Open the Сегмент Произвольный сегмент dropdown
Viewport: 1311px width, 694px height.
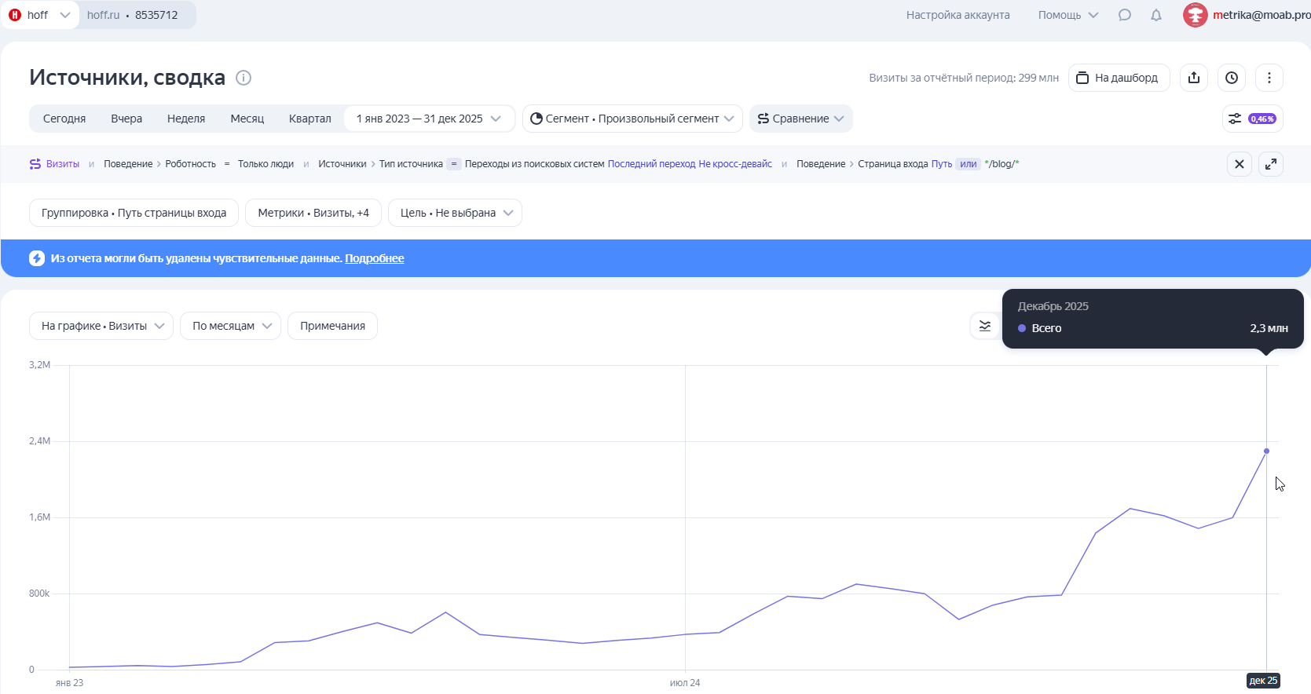[x=632, y=119]
